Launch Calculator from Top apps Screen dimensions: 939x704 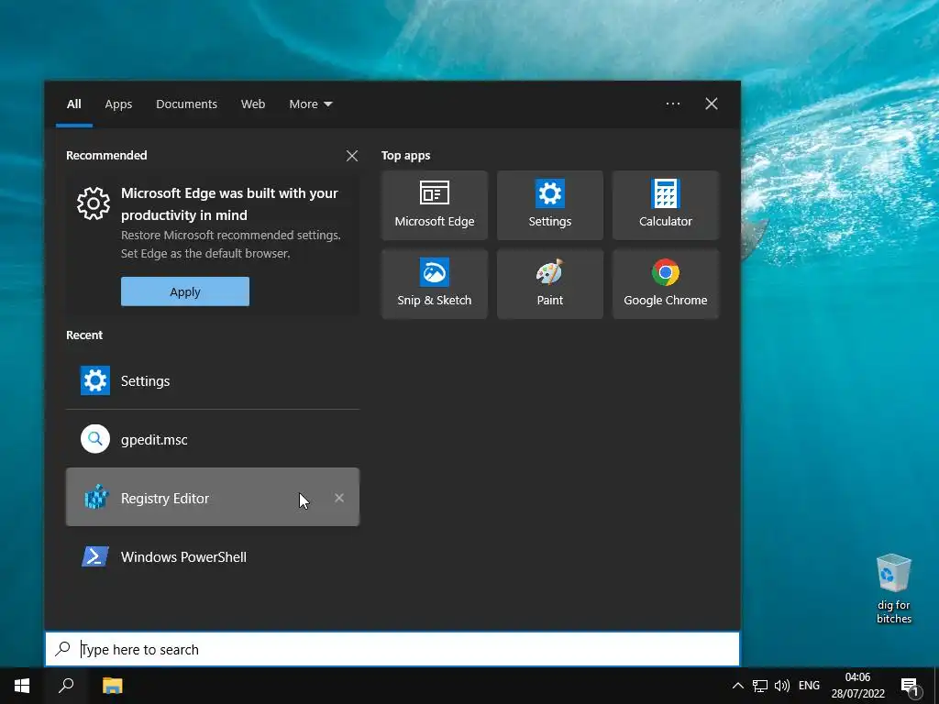(666, 204)
